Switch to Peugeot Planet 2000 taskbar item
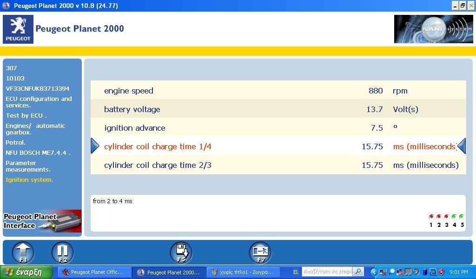 [x=169, y=272]
